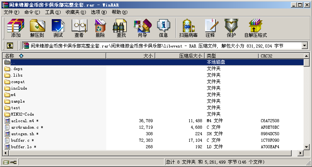The height and width of the screenshot is (167, 312).
Task: Click the 添加 (Add) toolbar icon
Action: 16,28
